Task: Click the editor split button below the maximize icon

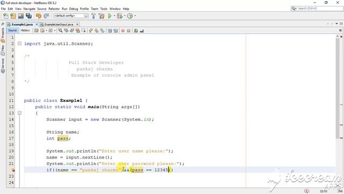Action: [340, 30]
